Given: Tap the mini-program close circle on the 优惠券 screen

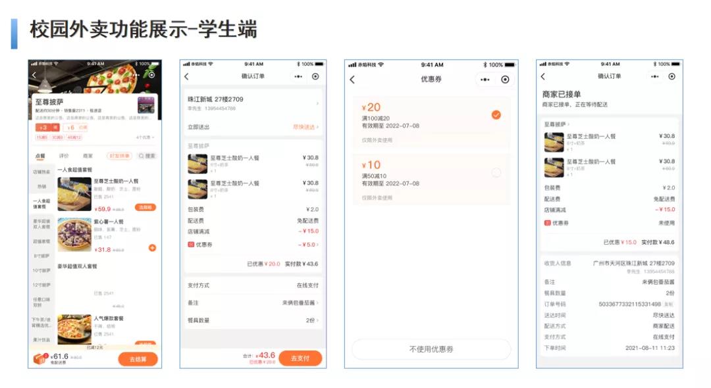Looking at the screenshot, I should coord(505,80).
